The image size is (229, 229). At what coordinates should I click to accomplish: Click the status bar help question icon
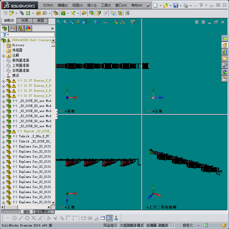(x=206, y=225)
